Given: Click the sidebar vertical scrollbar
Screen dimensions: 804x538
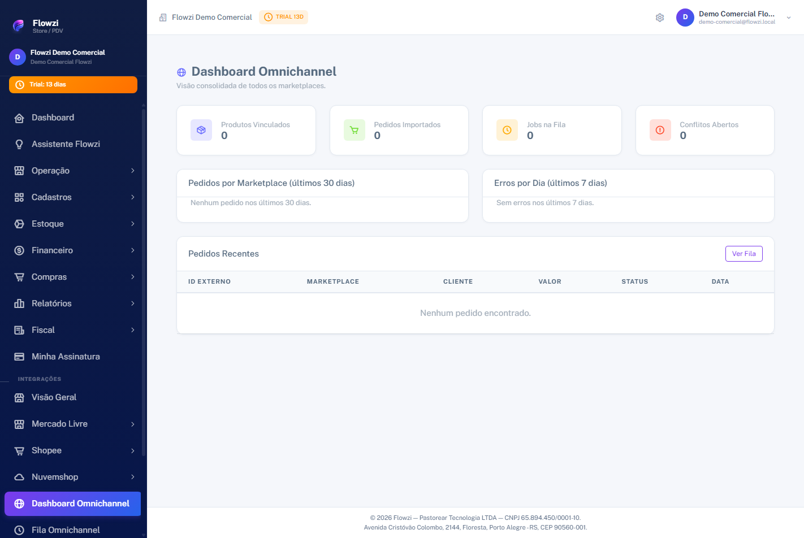Looking at the screenshot, I should click(x=144, y=283).
